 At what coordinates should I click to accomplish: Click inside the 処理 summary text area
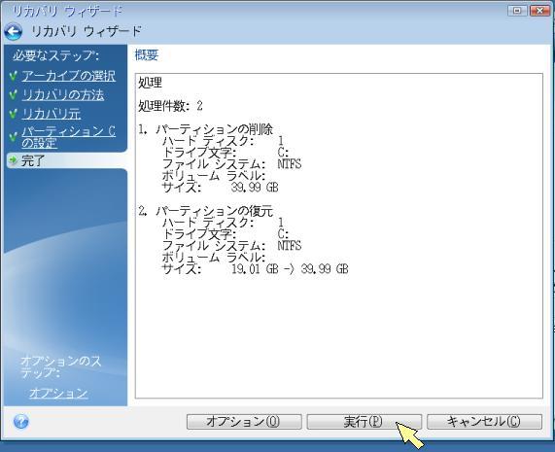pyautogui.click(x=338, y=236)
